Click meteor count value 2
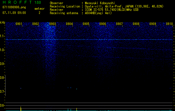The width and height of the screenshot is (175, 111). click(x=40, y=13)
